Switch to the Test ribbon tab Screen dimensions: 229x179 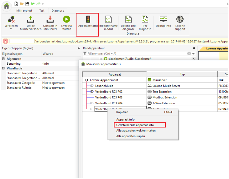42,10
